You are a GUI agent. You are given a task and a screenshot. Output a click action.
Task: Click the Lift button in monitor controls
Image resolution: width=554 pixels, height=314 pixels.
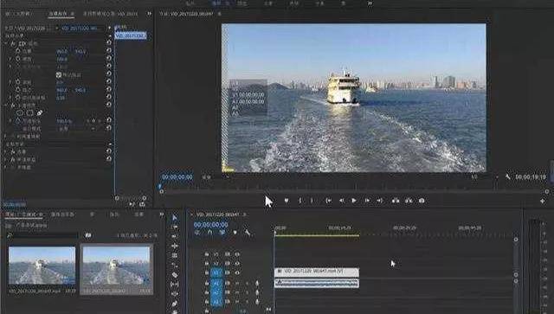[396, 201]
